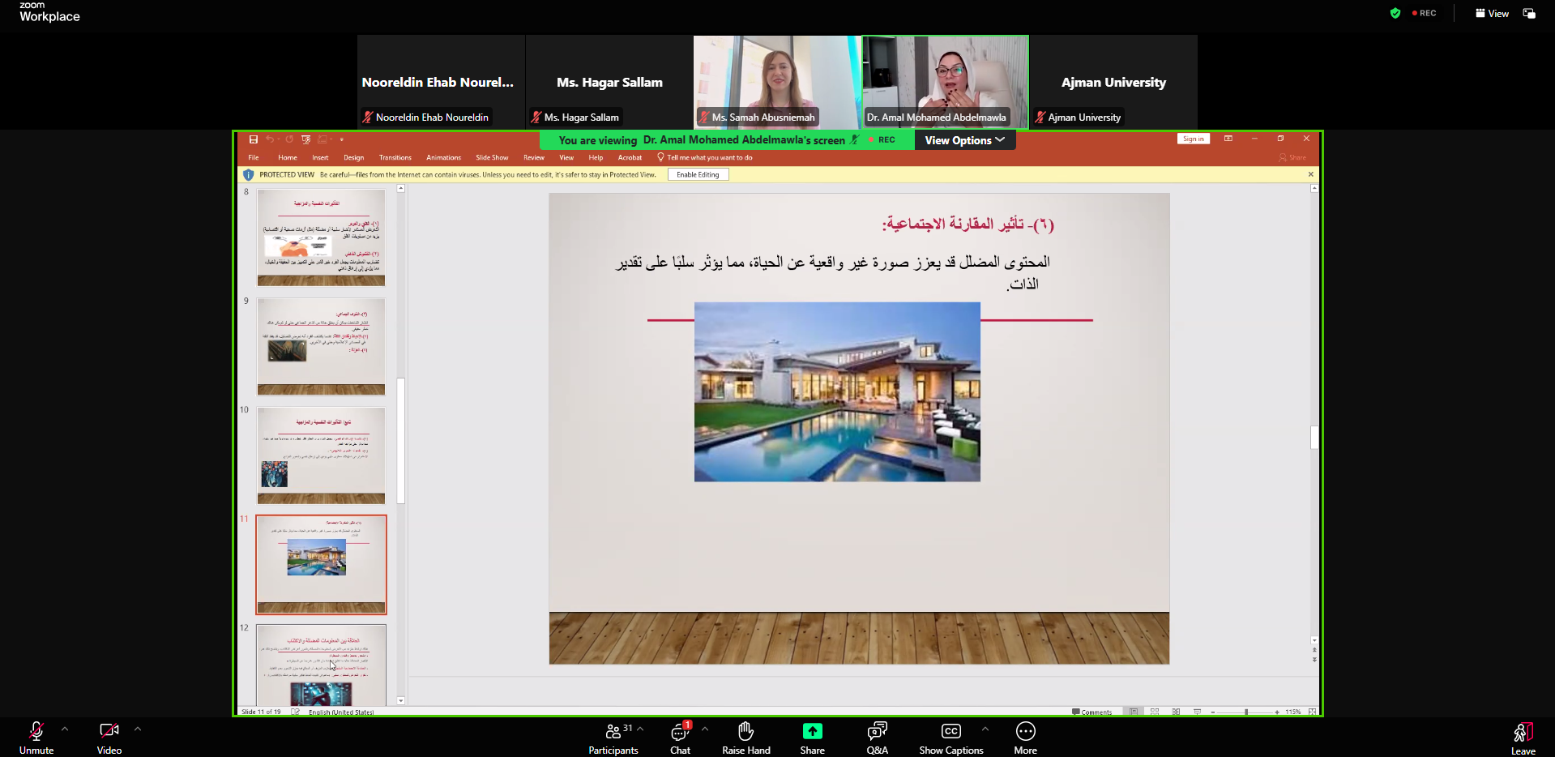
Task: Expand the audio settings arrow beside Unmute
Action: 65,729
